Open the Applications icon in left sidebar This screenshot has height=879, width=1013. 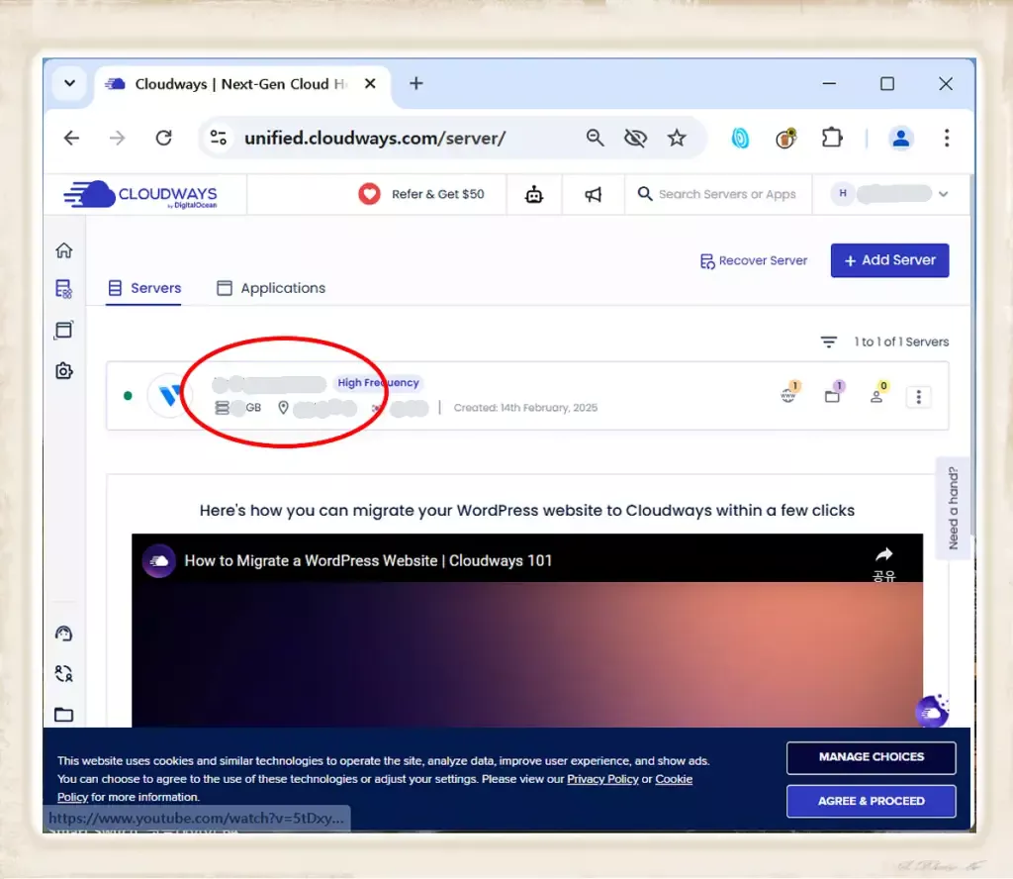64,330
